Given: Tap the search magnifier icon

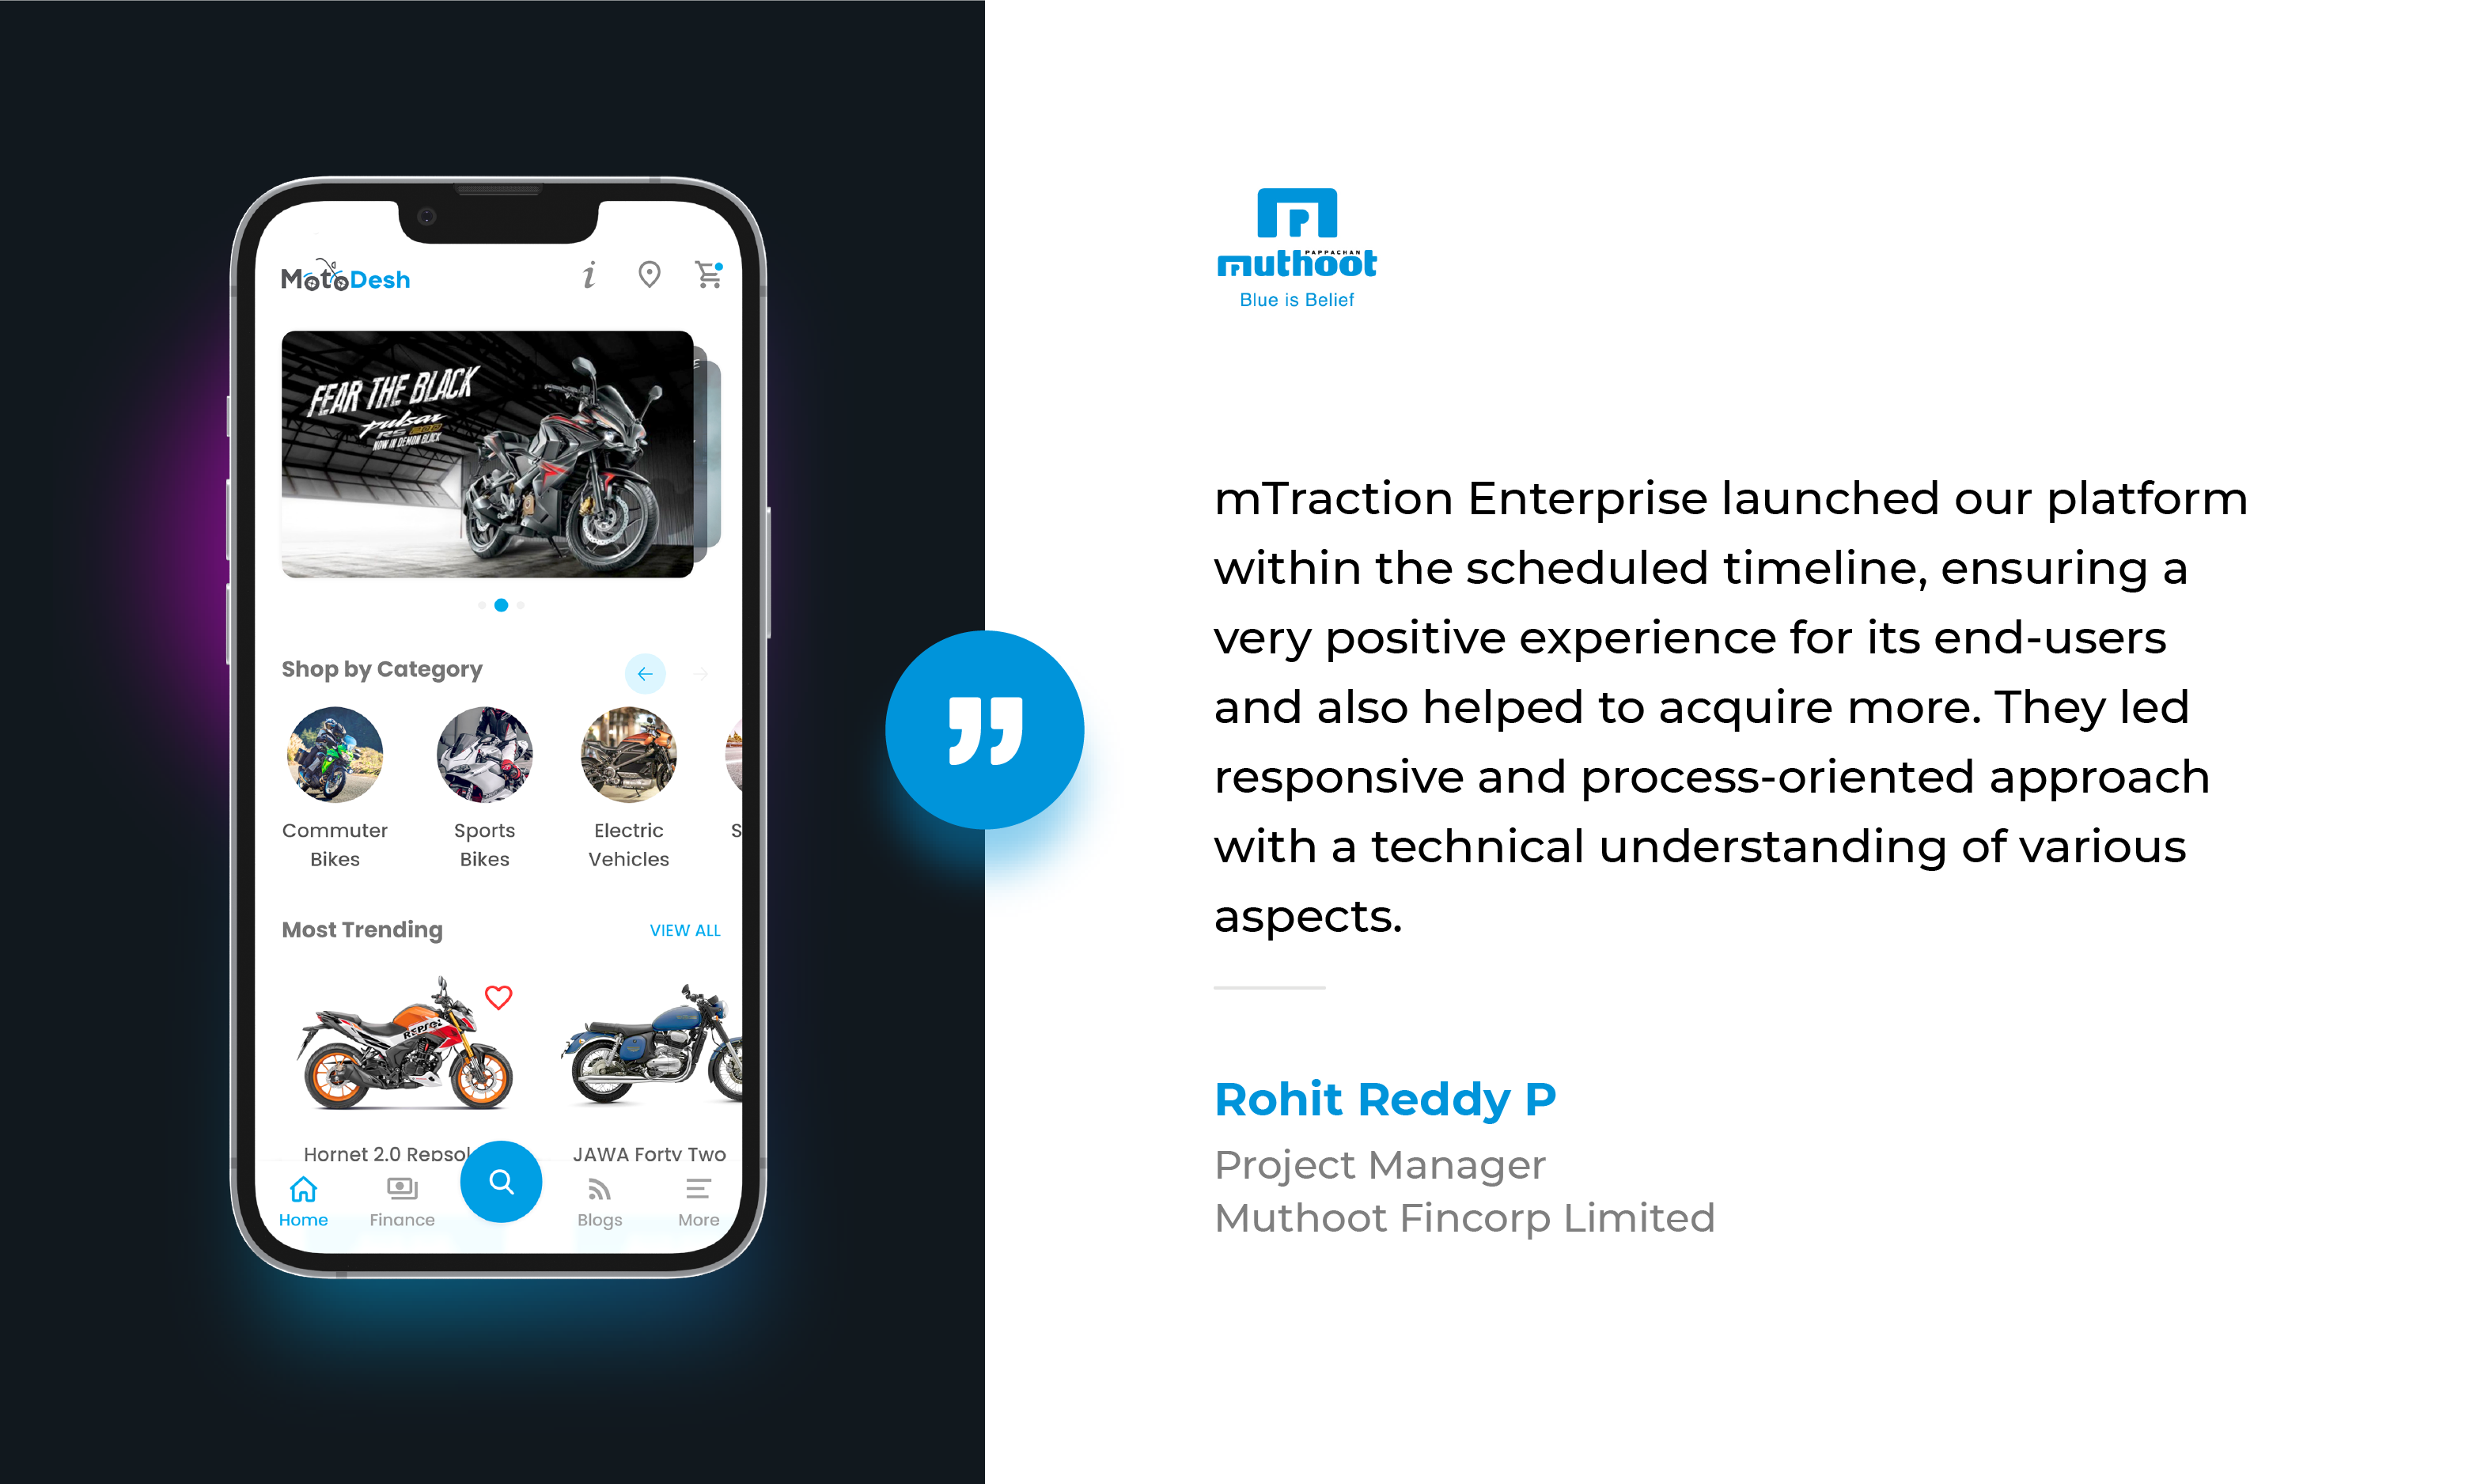Looking at the screenshot, I should tap(500, 1183).
